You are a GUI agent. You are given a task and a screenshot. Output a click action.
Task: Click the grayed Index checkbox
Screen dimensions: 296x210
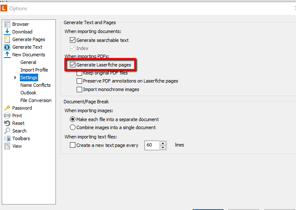click(x=73, y=48)
